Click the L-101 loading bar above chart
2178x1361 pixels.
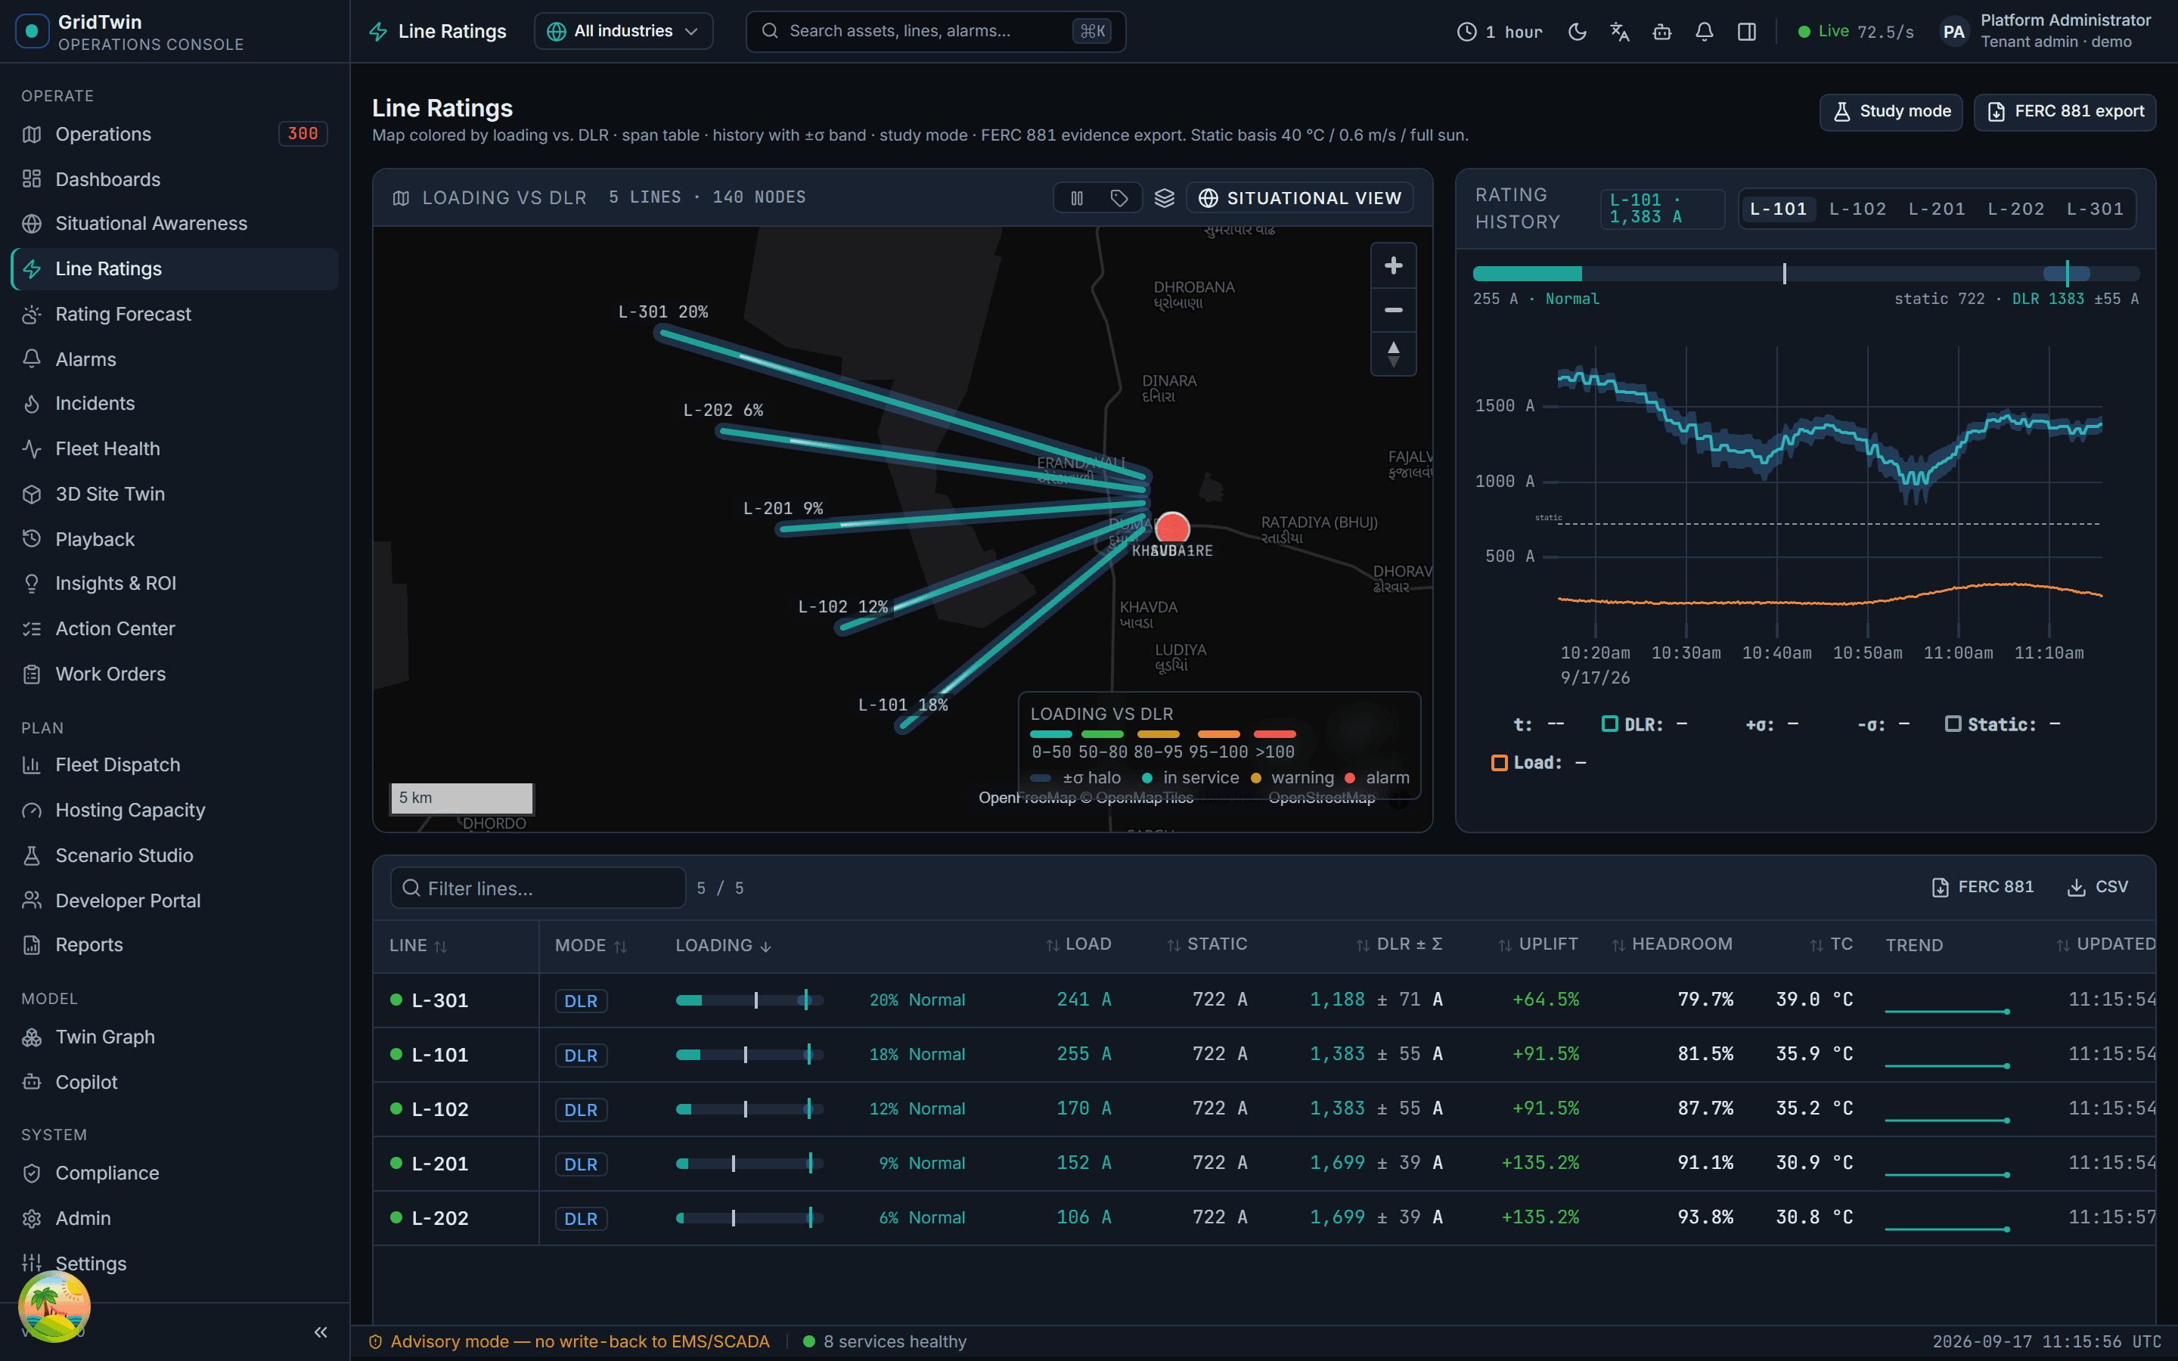click(x=1805, y=274)
